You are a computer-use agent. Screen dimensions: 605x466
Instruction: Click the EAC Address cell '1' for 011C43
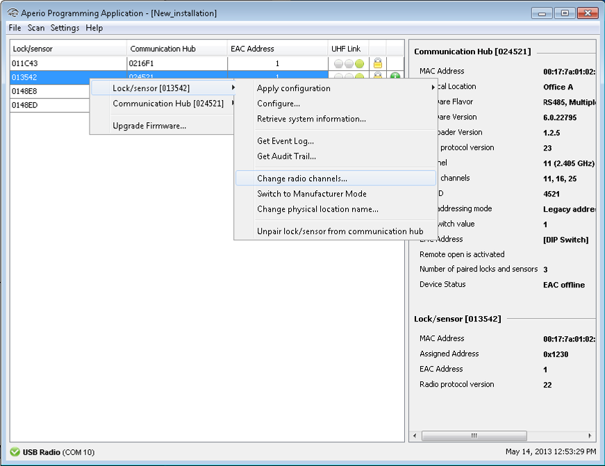277,63
